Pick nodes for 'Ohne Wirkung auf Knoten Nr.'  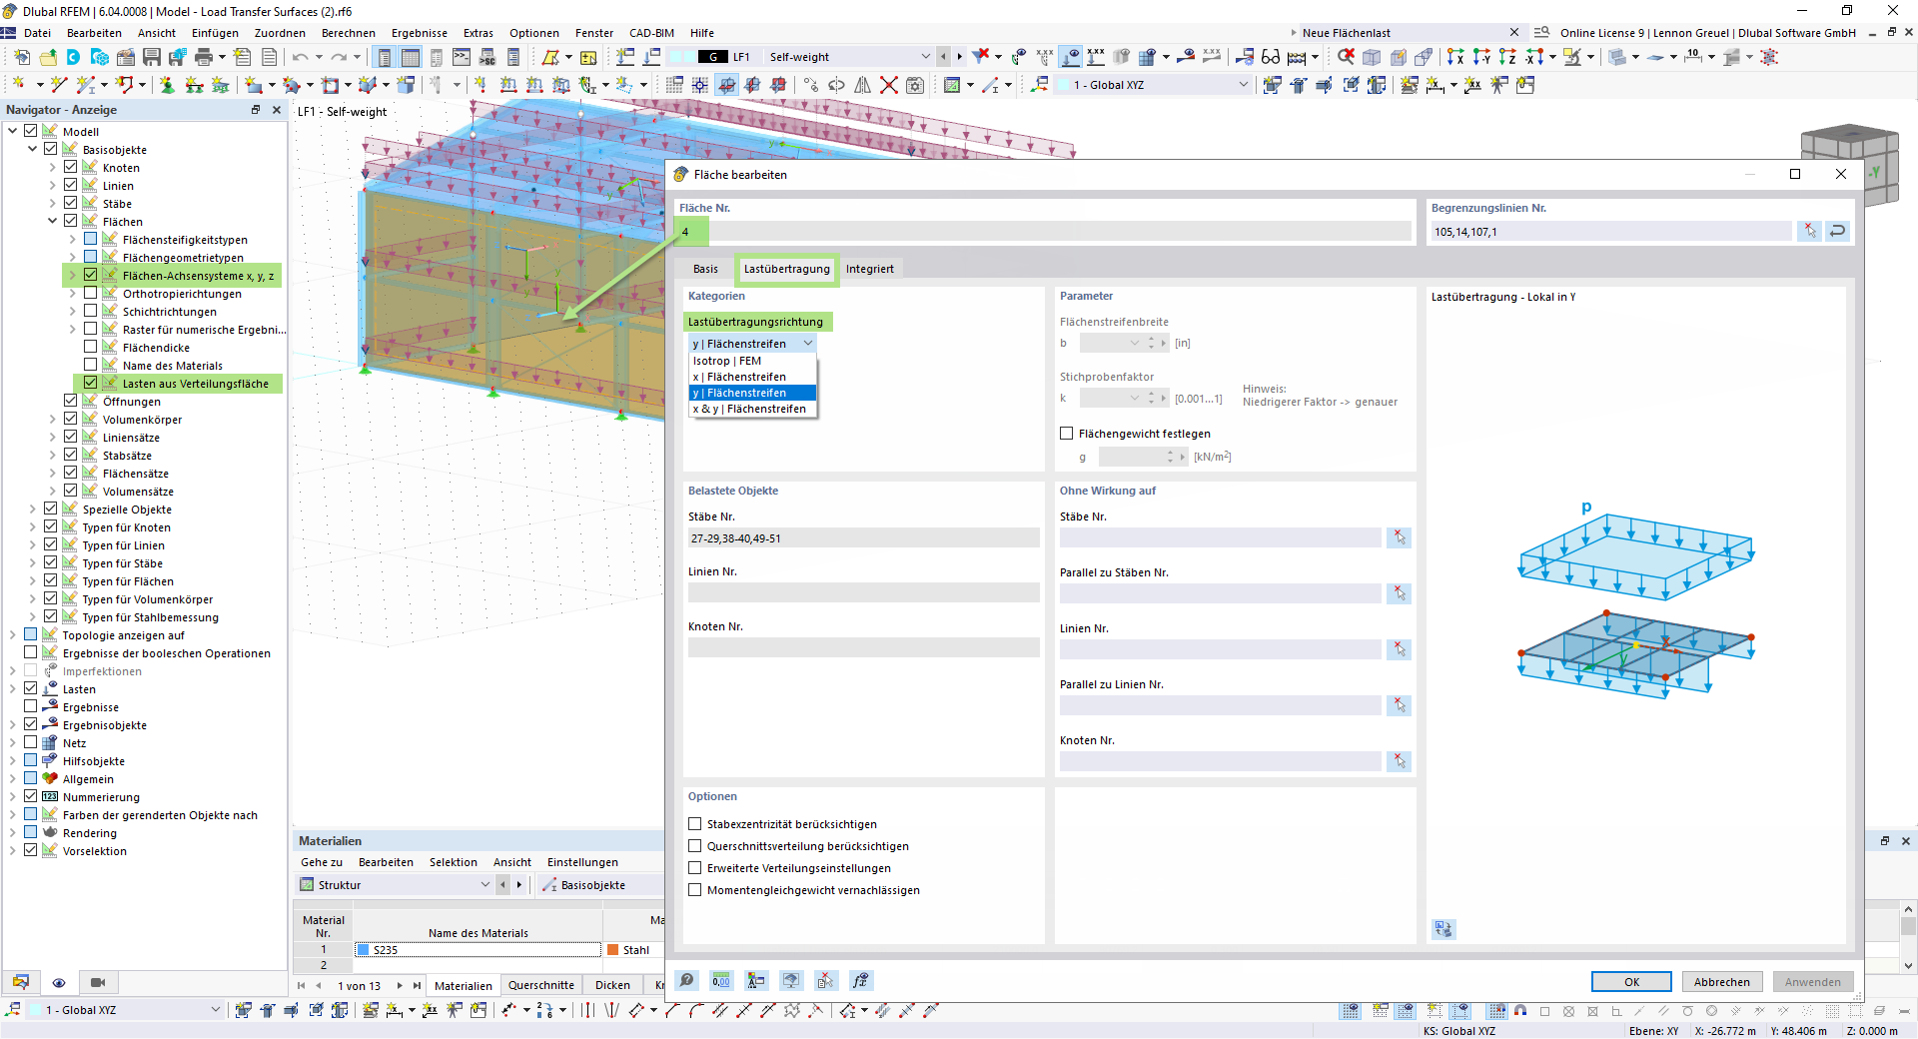click(1400, 761)
